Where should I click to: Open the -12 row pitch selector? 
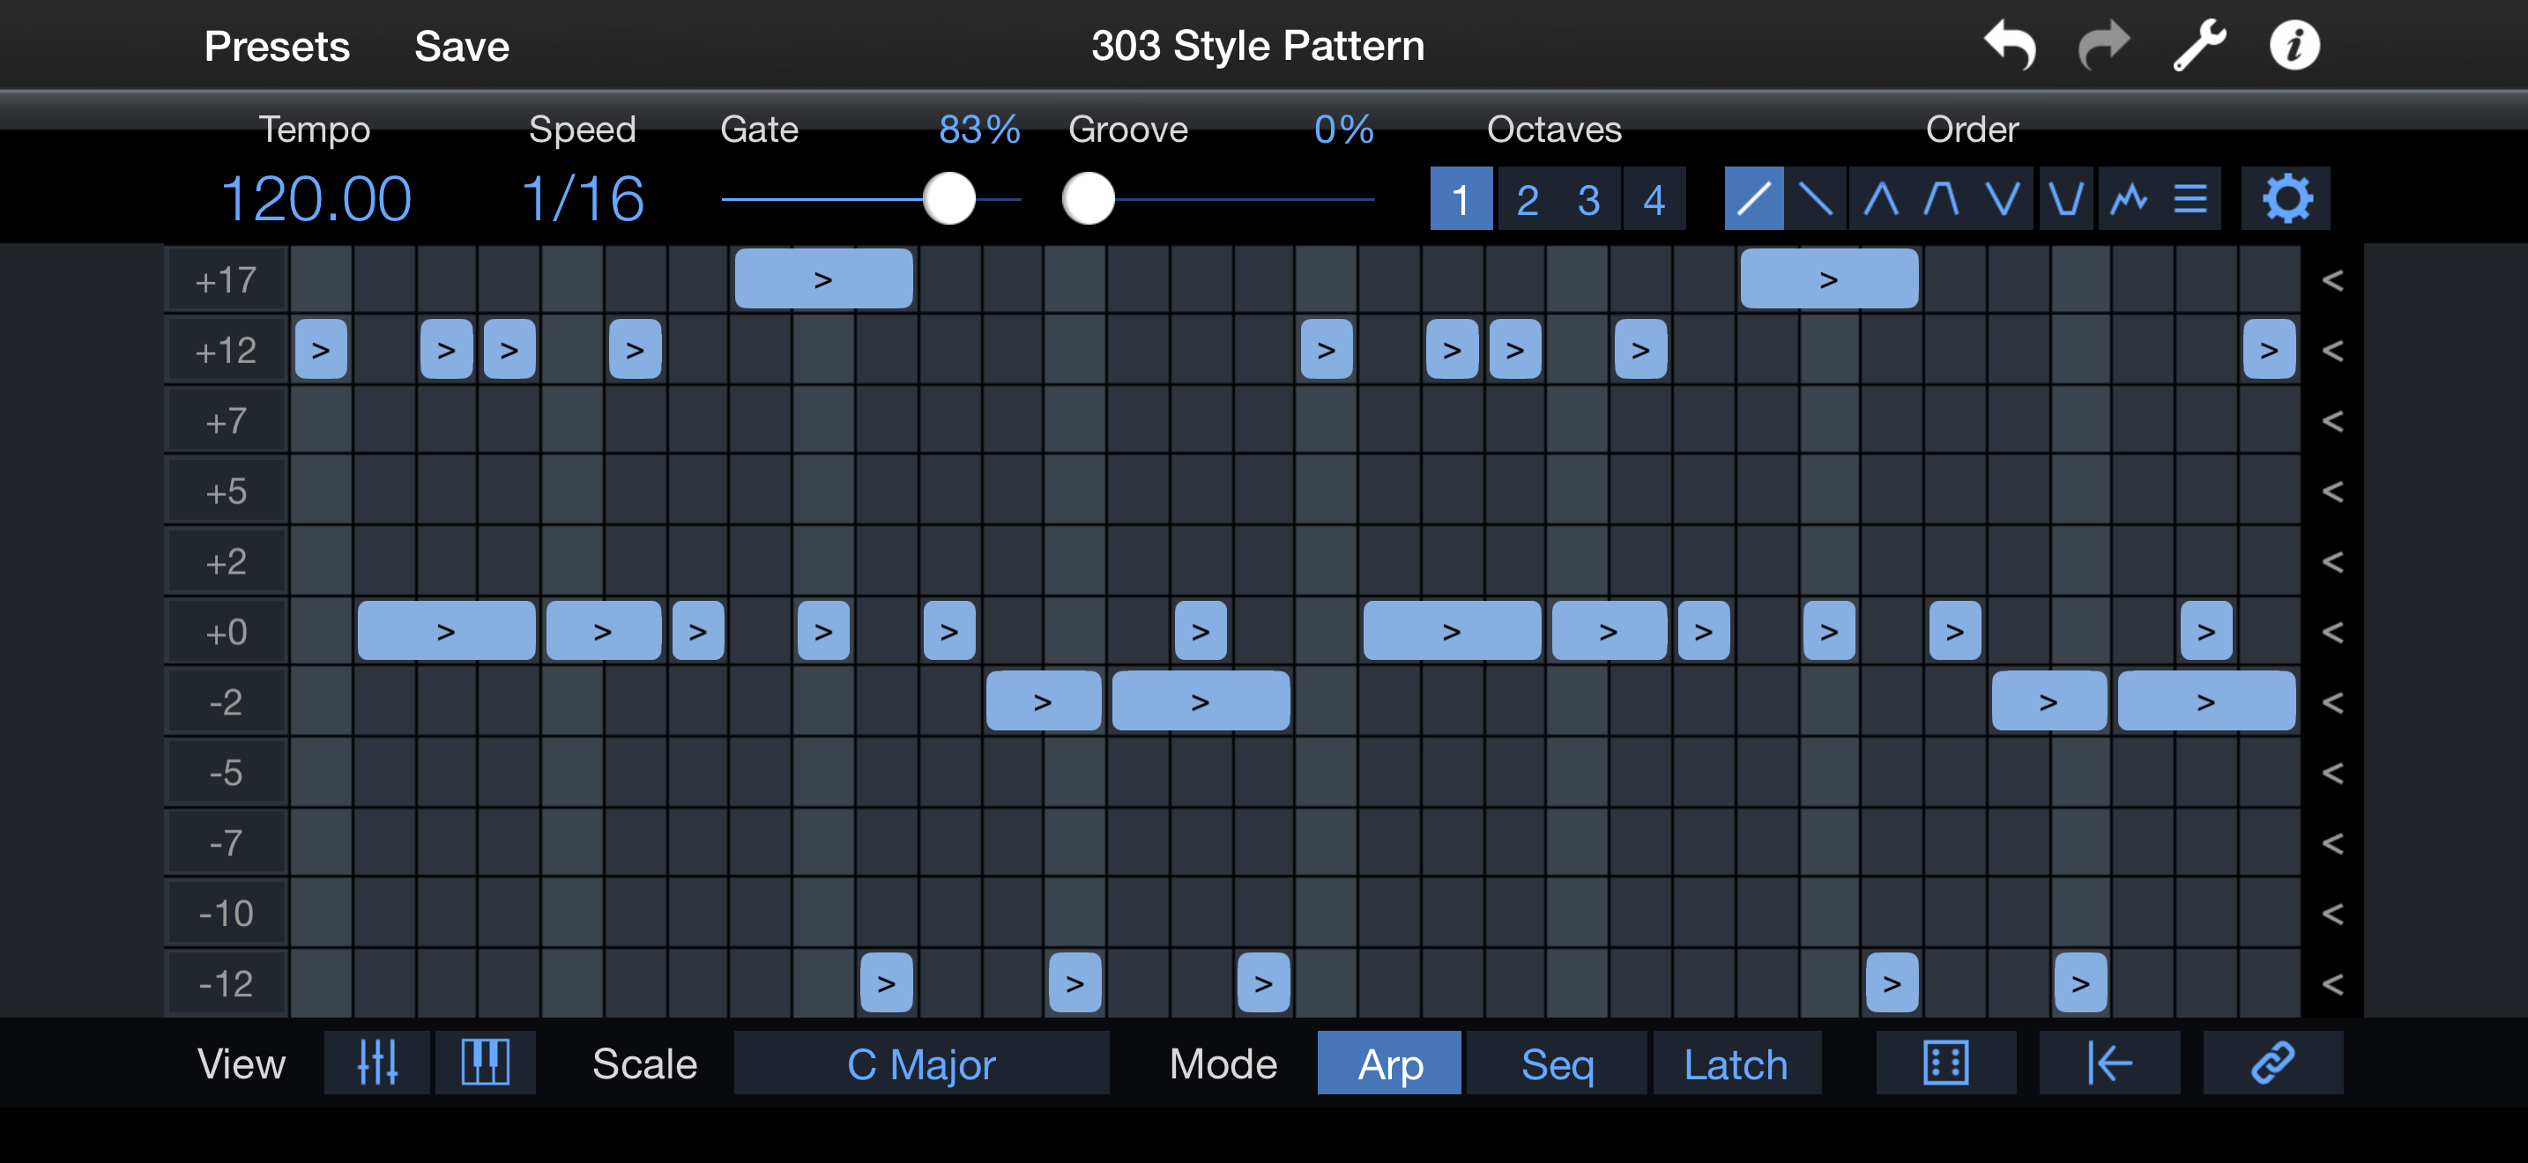pyautogui.click(x=227, y=983)
